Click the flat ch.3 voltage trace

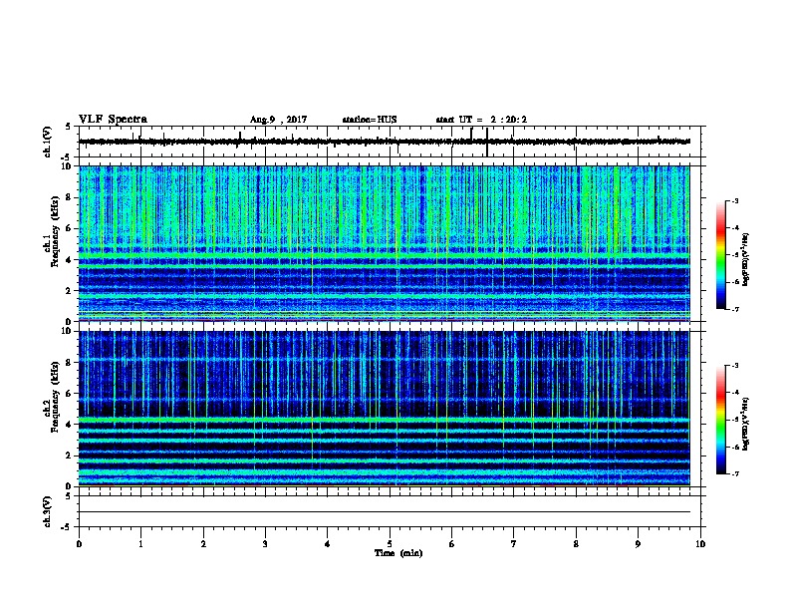[385, 512]
